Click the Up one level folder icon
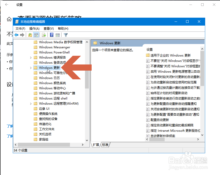The height and width of the screenshot is (175, 220). 30,35
